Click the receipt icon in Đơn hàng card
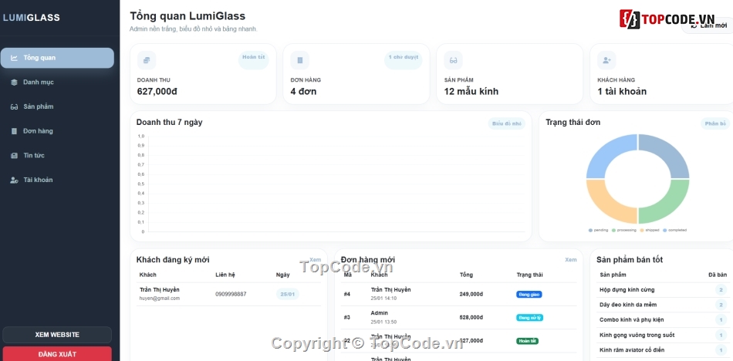This screenshot has height=361, width=733. coord(299,60)
